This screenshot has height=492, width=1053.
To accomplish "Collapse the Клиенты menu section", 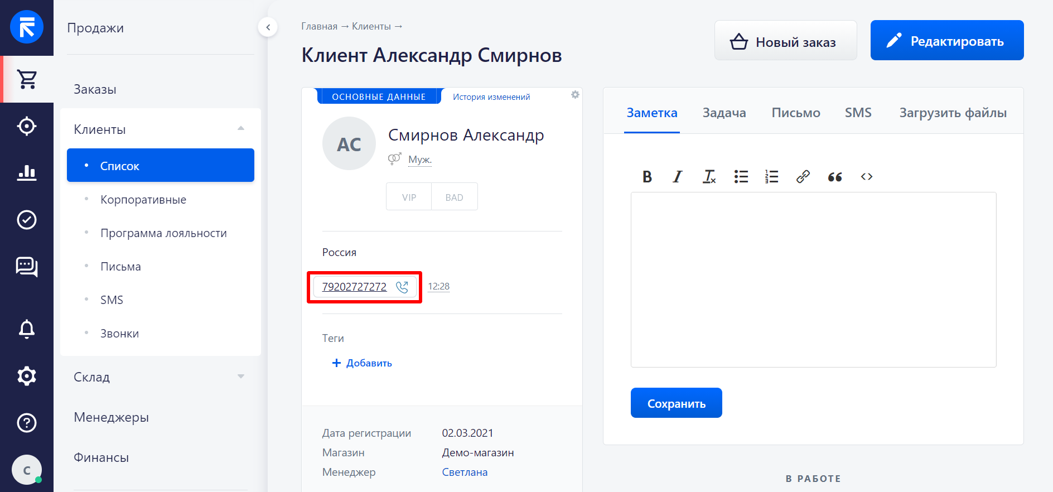I will coord(240,129).
